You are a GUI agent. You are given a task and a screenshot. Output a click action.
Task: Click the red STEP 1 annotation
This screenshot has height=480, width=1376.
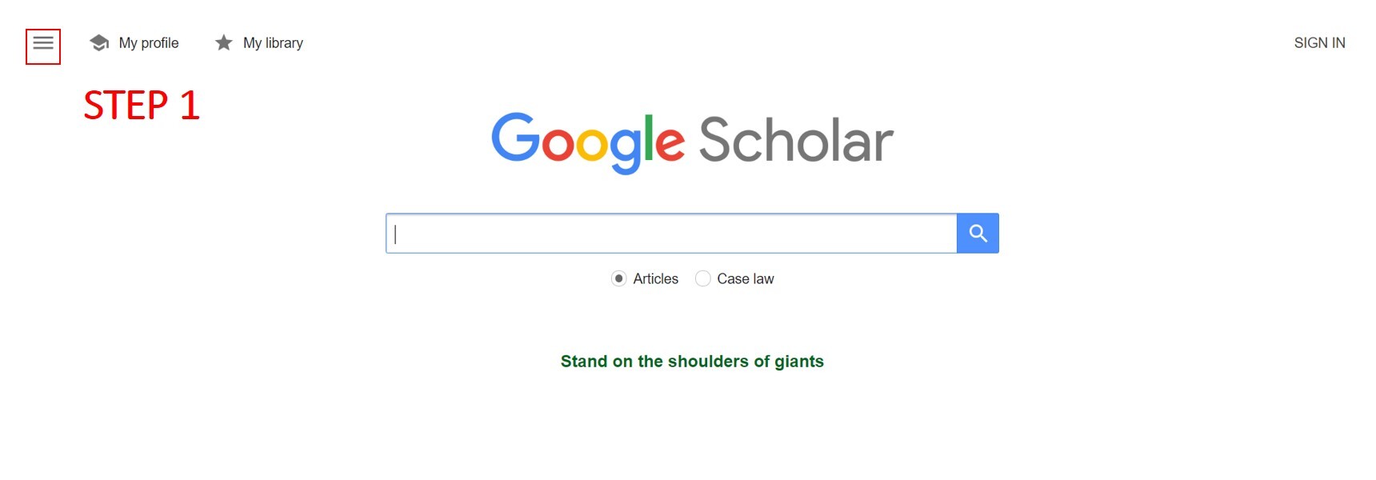pos(142,106)
